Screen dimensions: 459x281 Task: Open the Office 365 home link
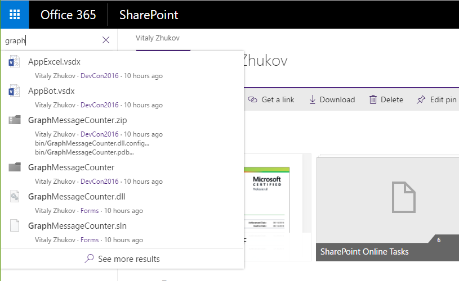(68, 15)
